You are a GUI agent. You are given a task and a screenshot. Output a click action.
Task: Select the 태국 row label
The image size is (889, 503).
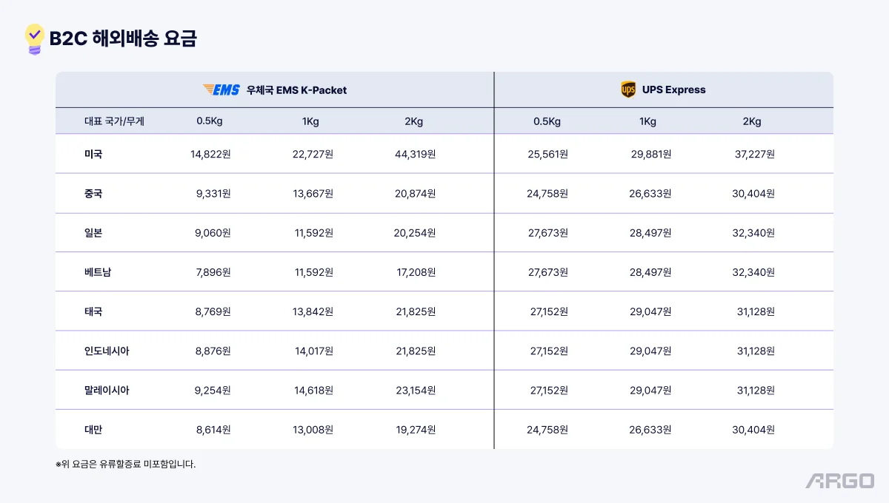93,311
